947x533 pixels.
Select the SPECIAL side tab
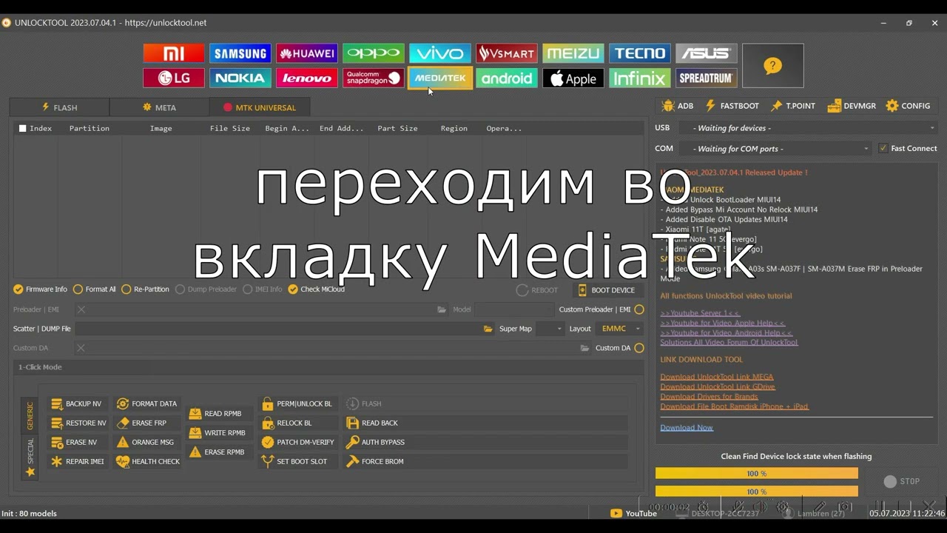click(x=30, y=457)
